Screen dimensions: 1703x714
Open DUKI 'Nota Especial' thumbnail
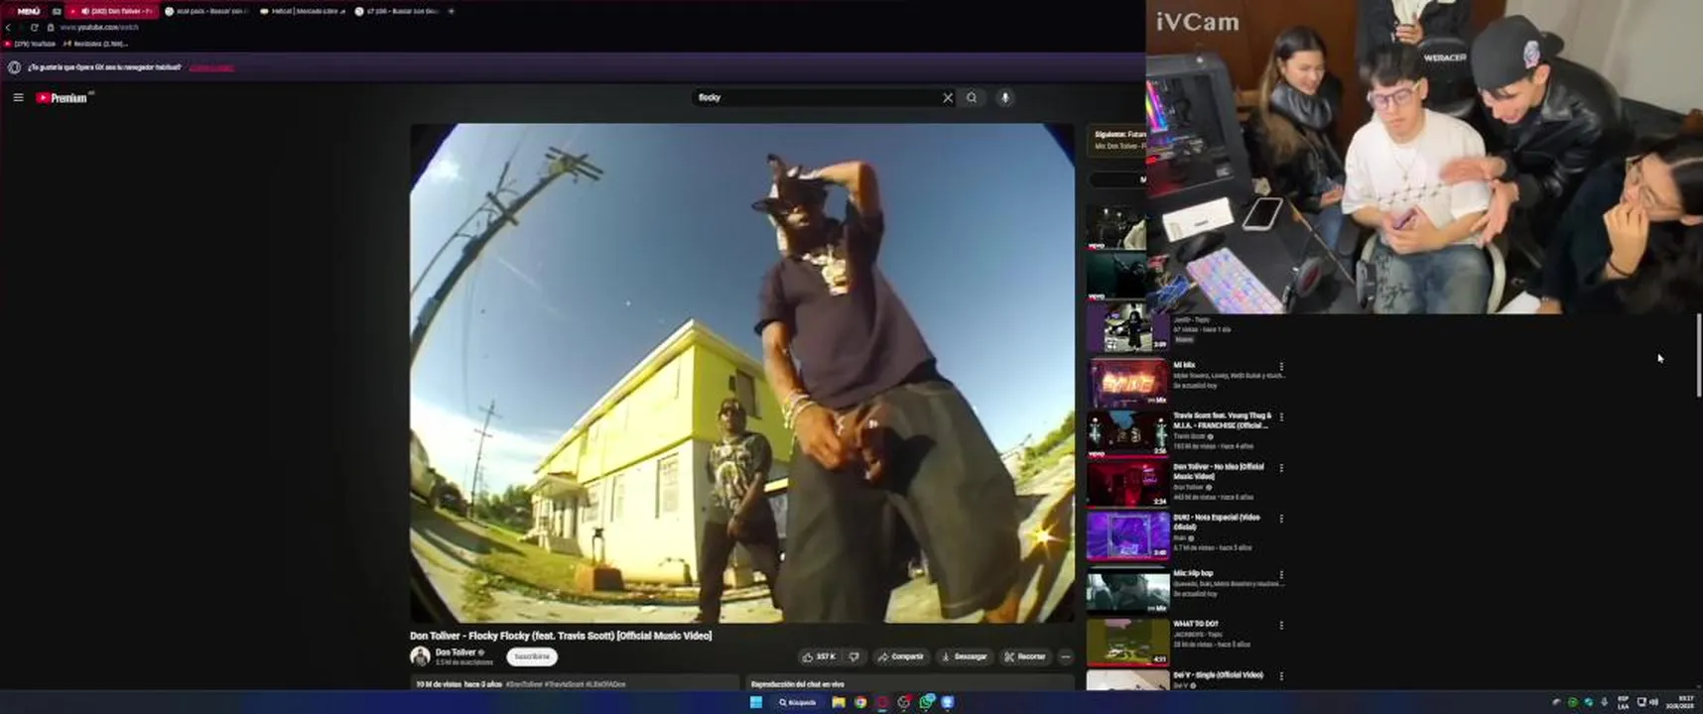[x=1127, y=535]
